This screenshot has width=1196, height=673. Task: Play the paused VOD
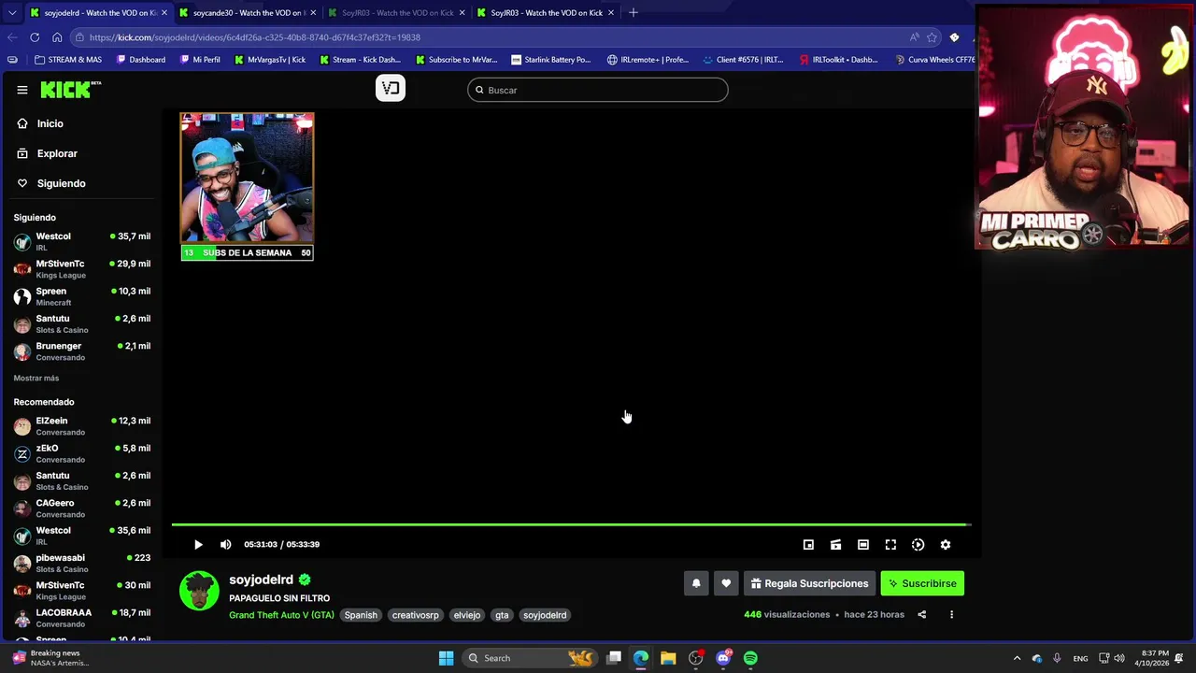tap(198, 544)
